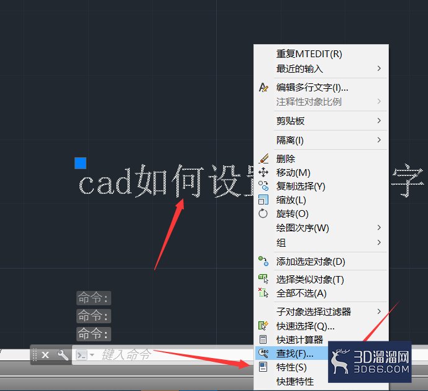Expand the 剪贴板 submenu arrow
This screenshot has height=391, width=428.
[x=379, y=121]
